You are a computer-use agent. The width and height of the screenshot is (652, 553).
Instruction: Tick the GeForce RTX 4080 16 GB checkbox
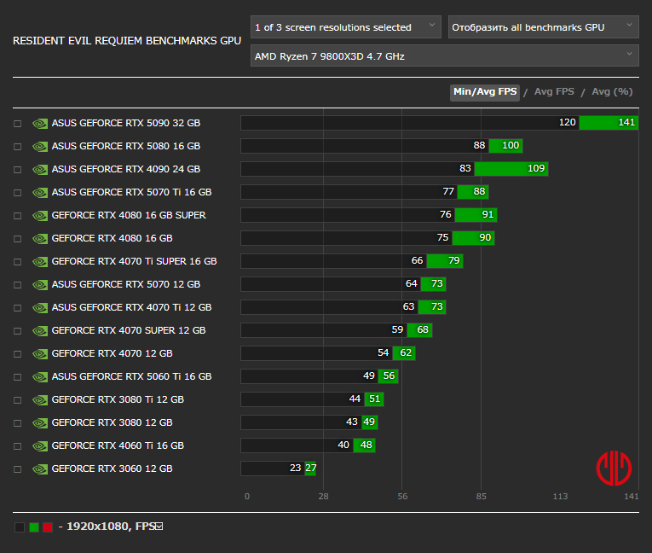[x=17, y=238]
